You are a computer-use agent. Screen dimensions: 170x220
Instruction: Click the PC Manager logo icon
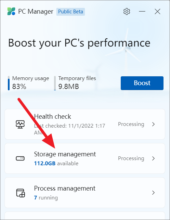pyautogui.click(x=11, y=11)
